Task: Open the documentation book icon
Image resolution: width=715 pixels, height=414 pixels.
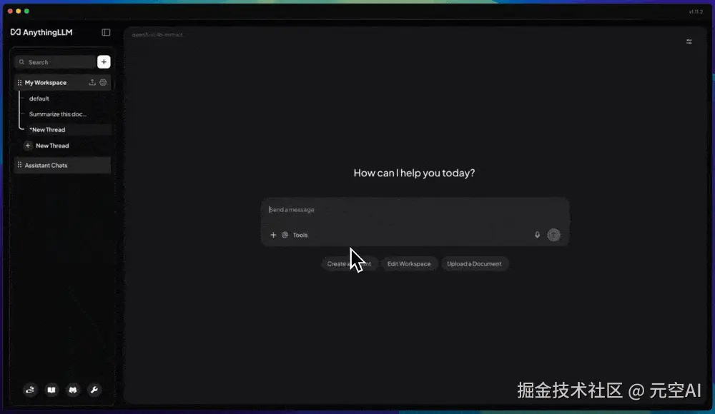Action: coord(51,390)
